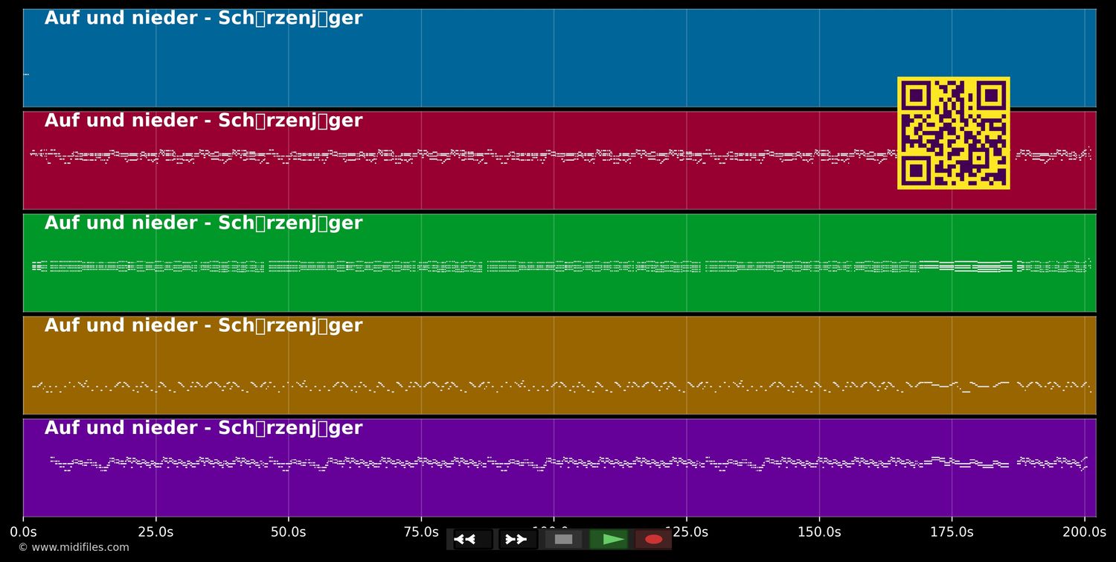Jump to the 200.0s time marker
Image resolution: width=1116 pixels, height=562 pixels.
point(1084,532)
